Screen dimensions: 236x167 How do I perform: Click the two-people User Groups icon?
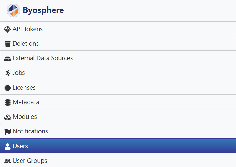pyautogui.click(x=8, y=161)
